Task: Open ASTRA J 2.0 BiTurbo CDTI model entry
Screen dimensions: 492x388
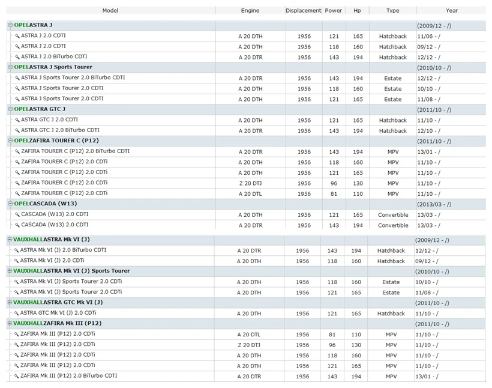Action: [54, 56]
